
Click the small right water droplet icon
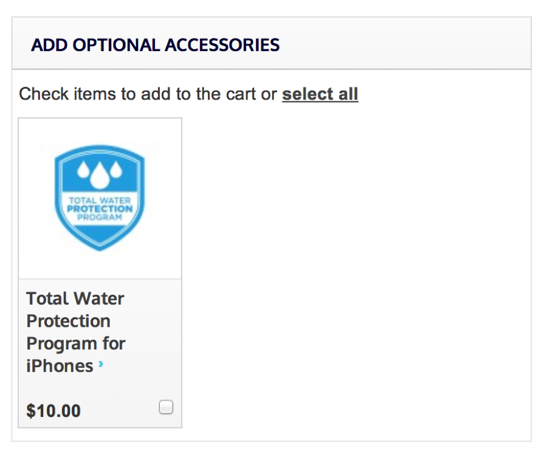pyautogui.click(x=116, y=169)
